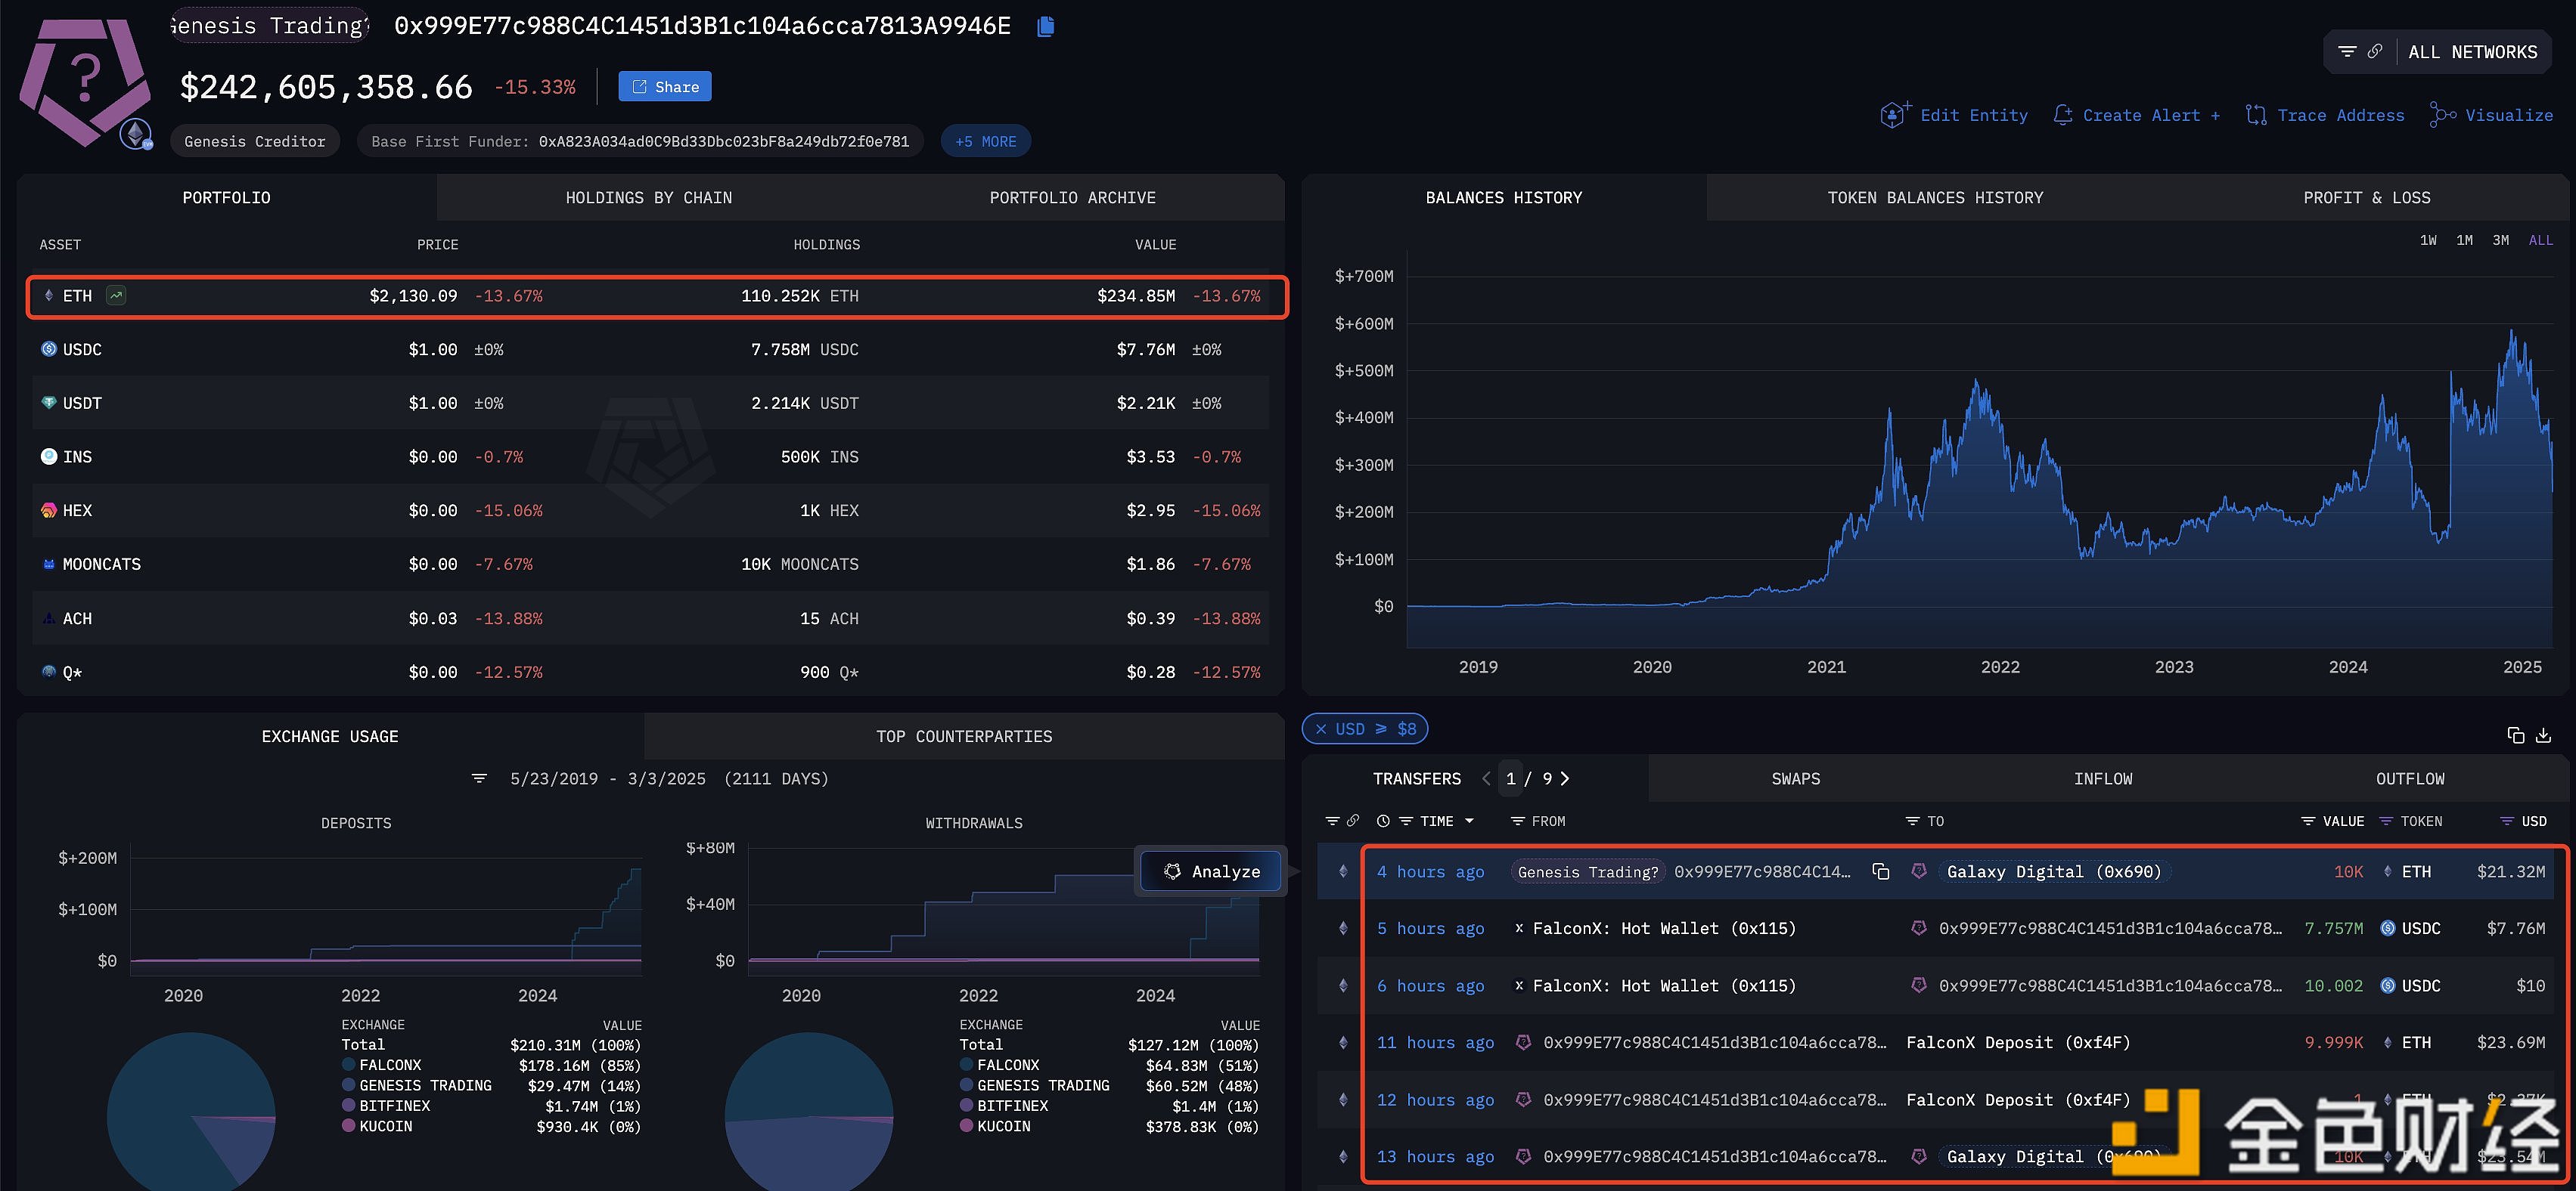
Task: Open the PROFIT & LOSS tab
Action: pos(2366,198)
